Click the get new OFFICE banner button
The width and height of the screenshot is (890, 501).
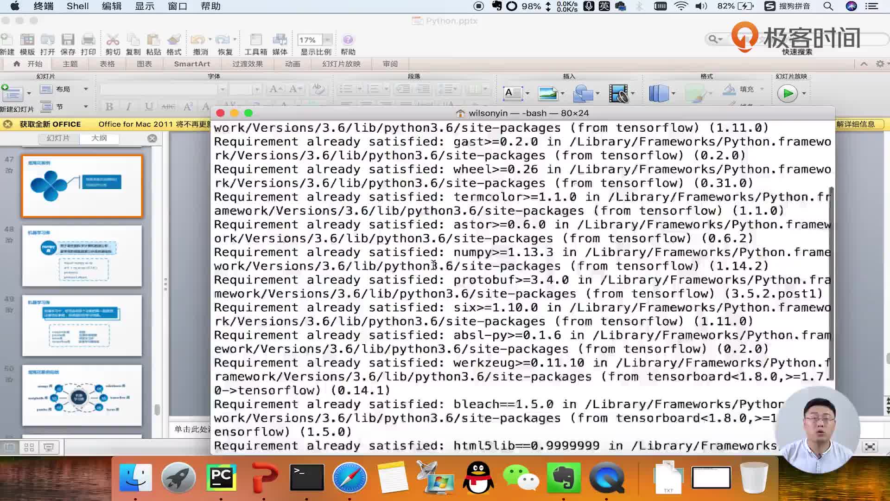click(50, 124)
